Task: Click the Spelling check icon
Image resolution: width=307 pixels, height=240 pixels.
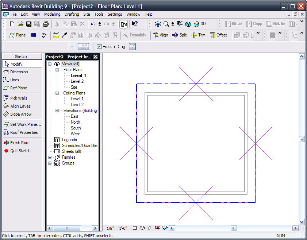Action: point(45,35)
